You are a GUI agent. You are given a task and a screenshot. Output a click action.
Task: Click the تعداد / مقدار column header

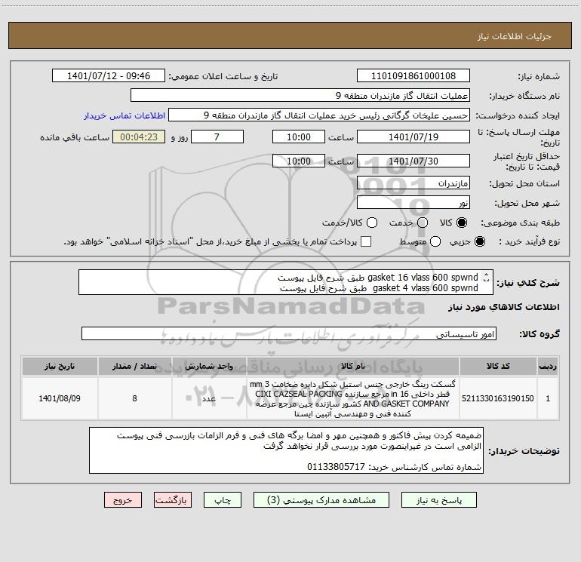click(134, 366)
